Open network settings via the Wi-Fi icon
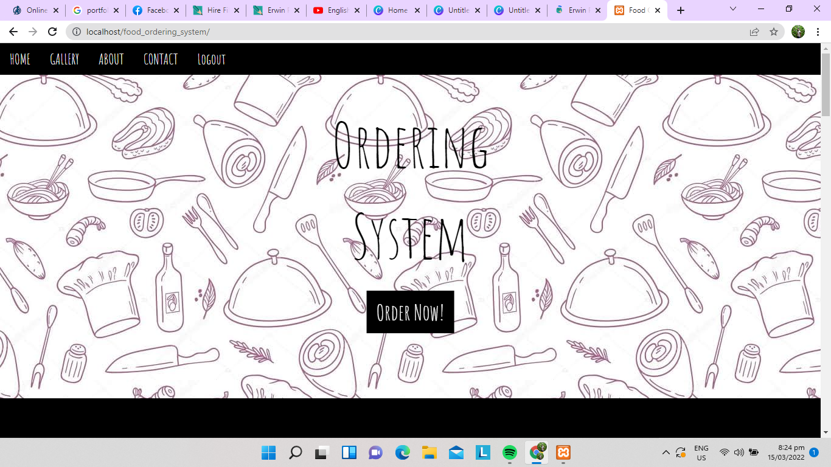 pyautogui.click(x=724, y=452)
